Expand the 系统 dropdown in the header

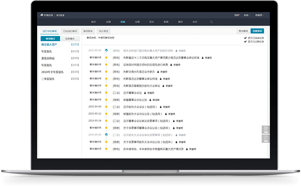247,15
